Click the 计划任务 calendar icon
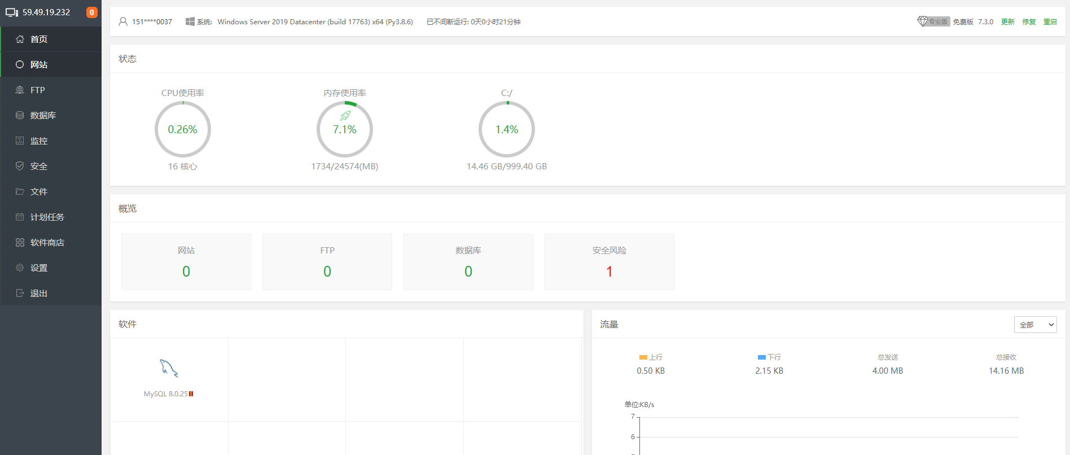The height and width of the screenshot is (455, 1070). (20, 217)
